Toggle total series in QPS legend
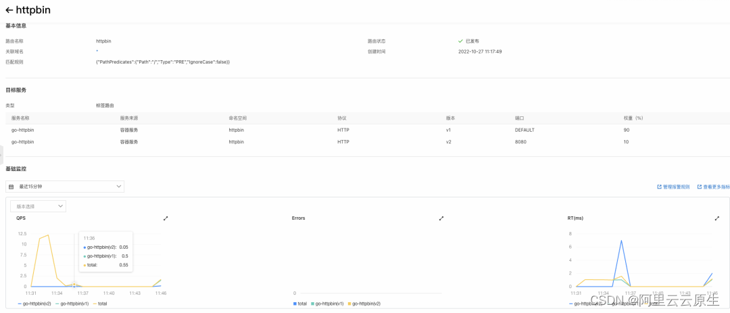The image size is (730, 313). 99,304
